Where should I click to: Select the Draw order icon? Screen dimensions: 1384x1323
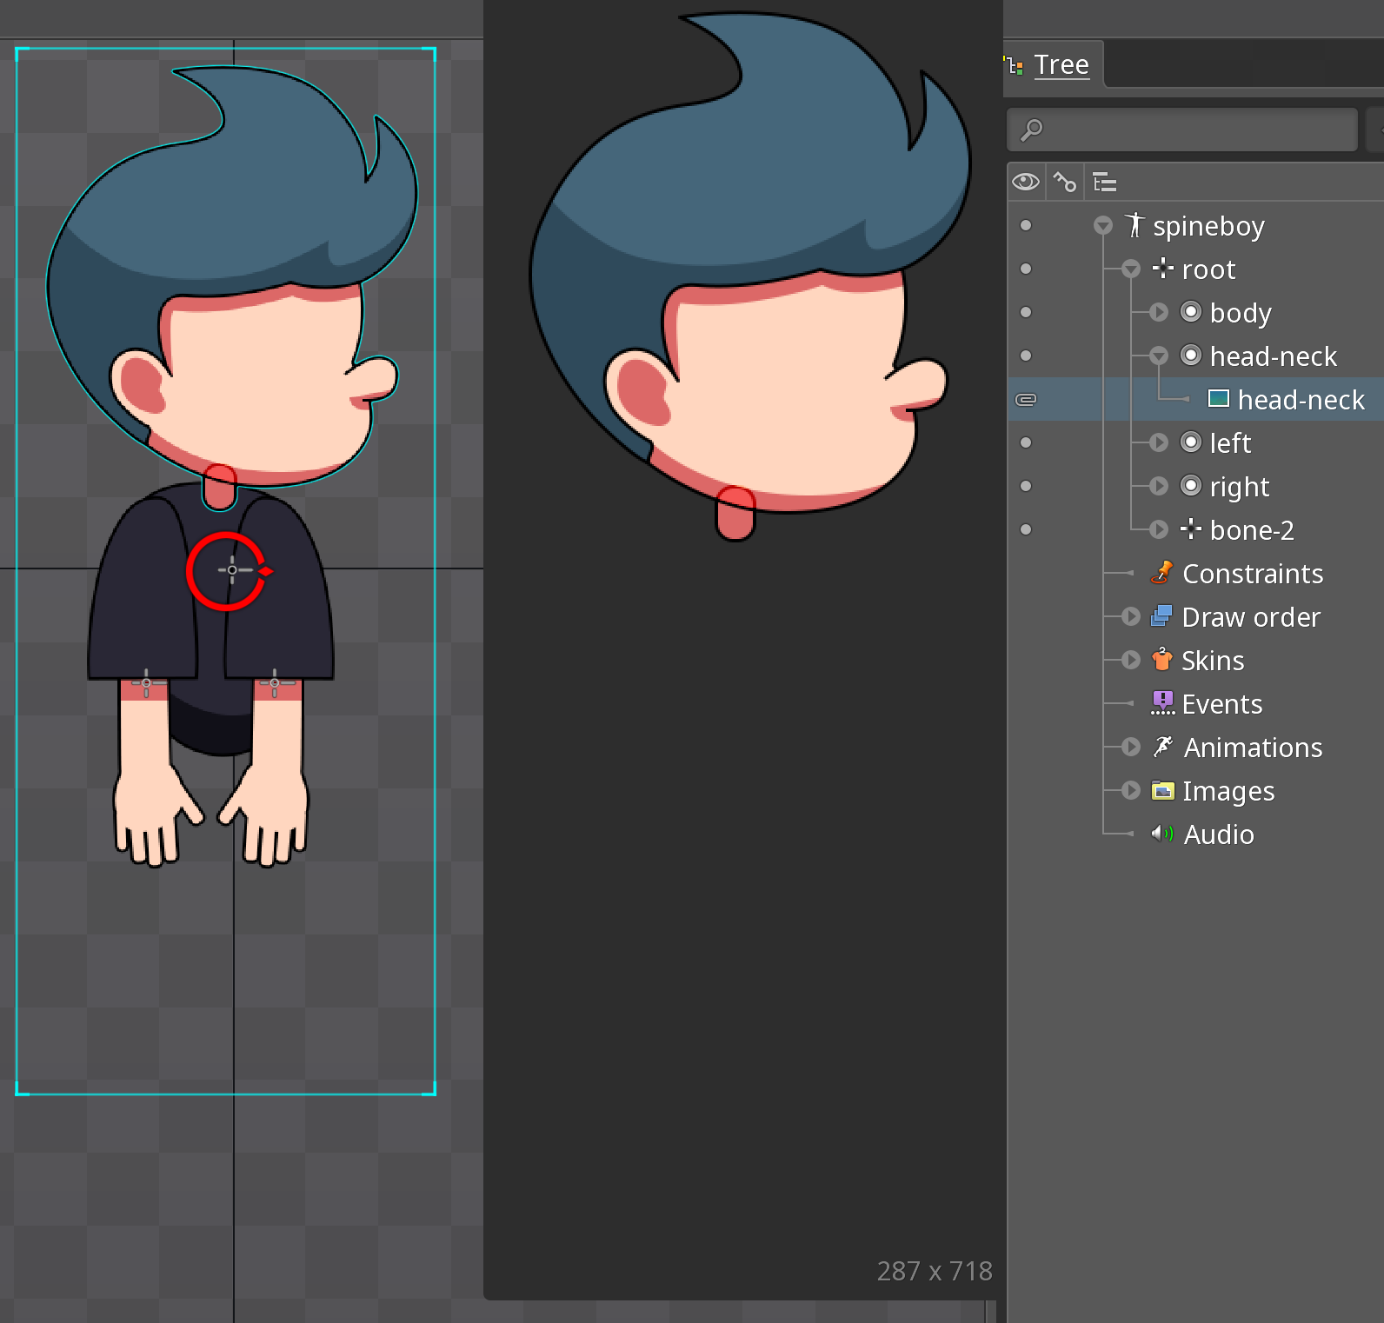pyautogui.click(x=1162, y=616)
